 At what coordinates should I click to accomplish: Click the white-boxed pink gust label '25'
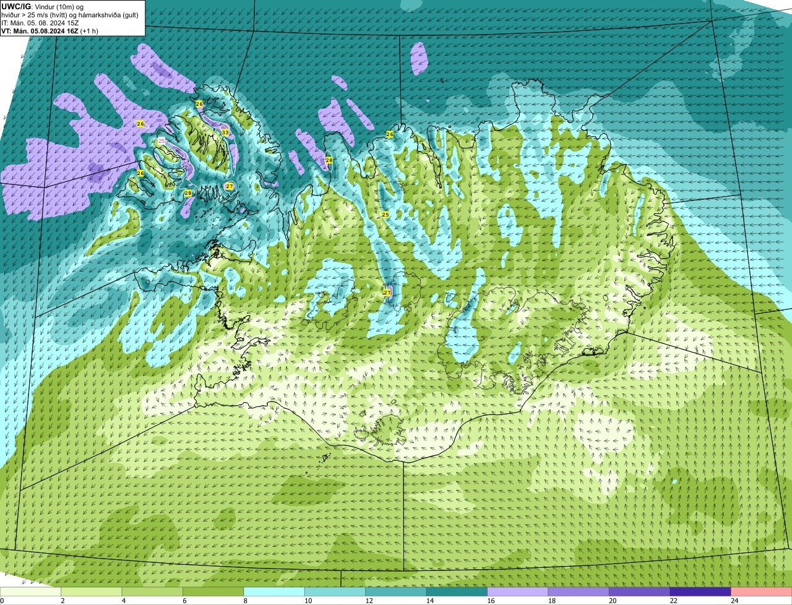click(161, 141)
